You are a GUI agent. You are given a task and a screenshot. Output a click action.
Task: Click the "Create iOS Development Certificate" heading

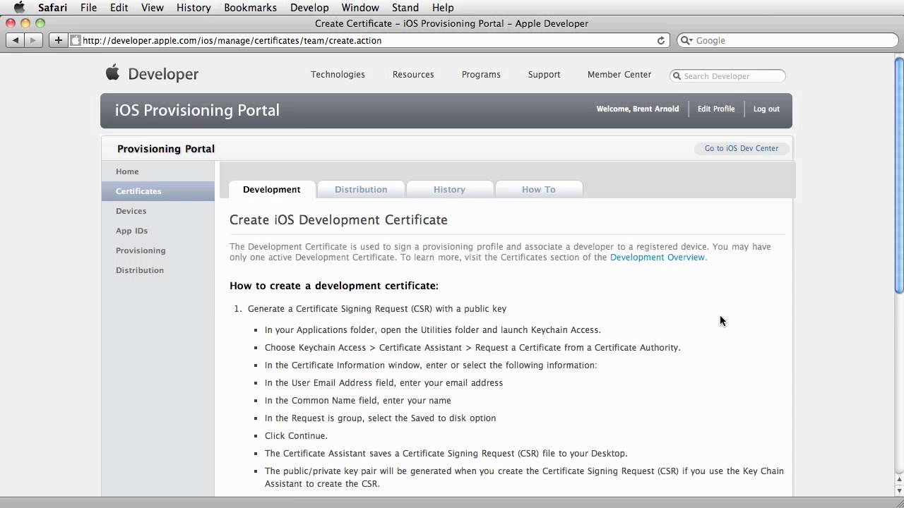point(338,220)
